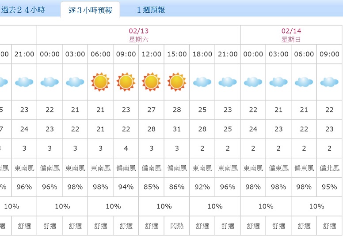
Task: Click the sun icon for 02/13 15:00
Action: click(x=177, y=82)
